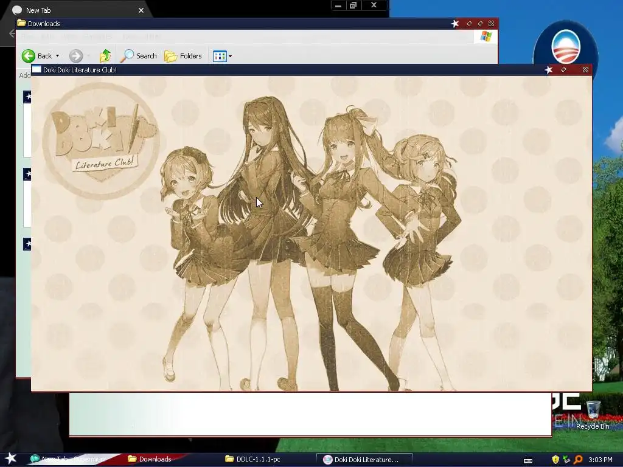
Task: Click the 3:03 PM taskbar clock
Action: coord(600,460)
